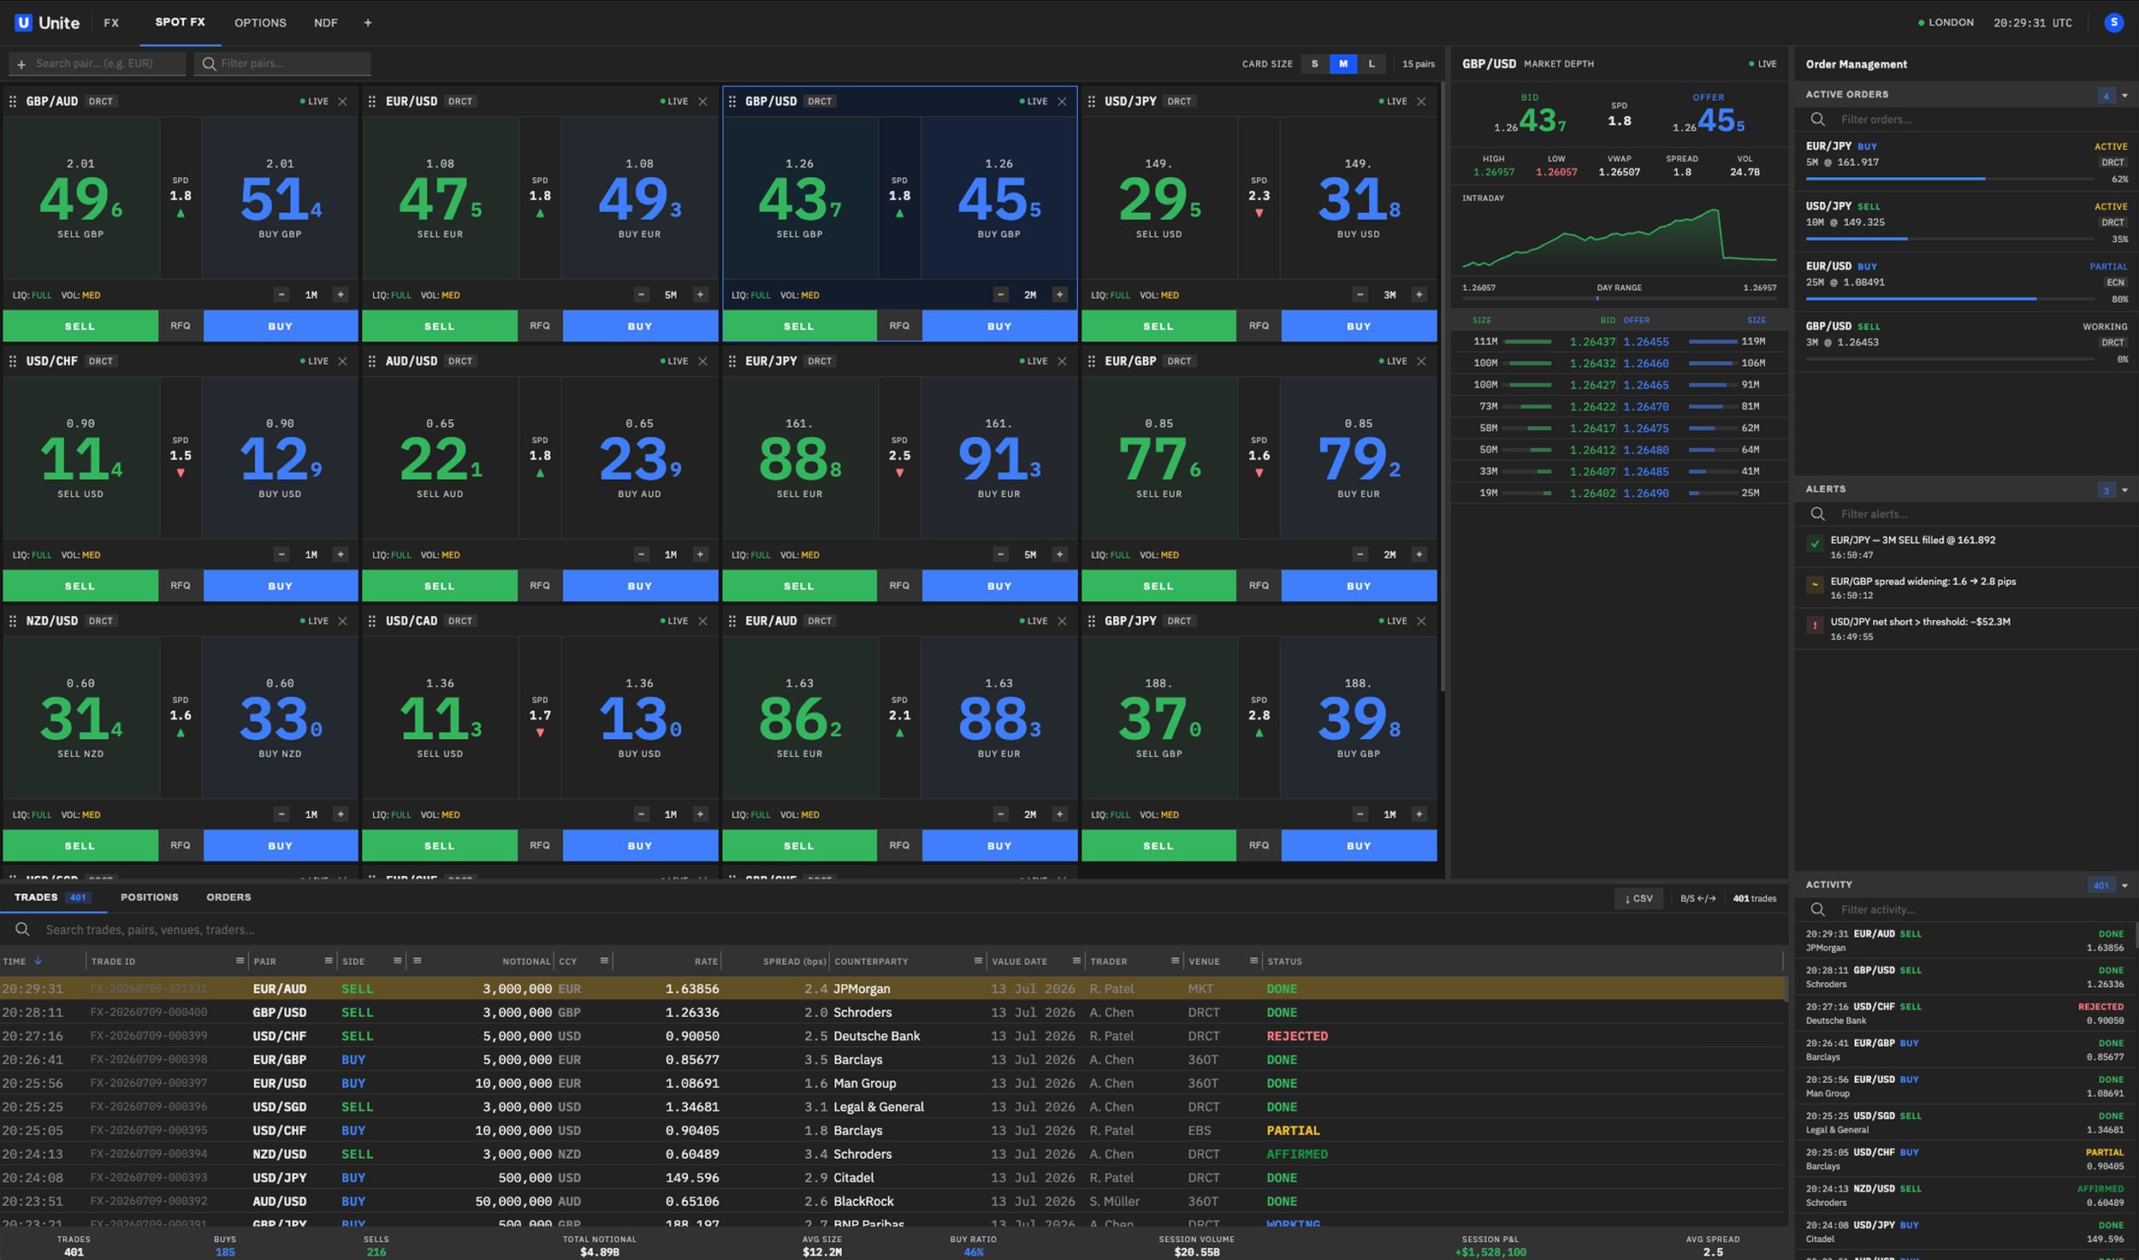Open TRADE ID column menu icon

point(240,961)
